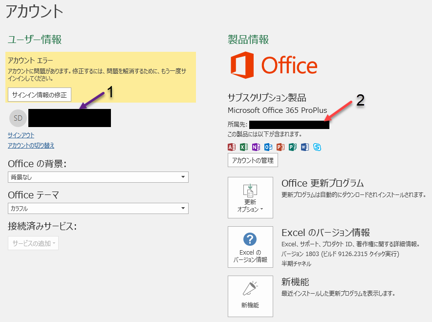Click the Office 更新プログラム heading
The image size is (432, 322).
(x=323, y=183)
